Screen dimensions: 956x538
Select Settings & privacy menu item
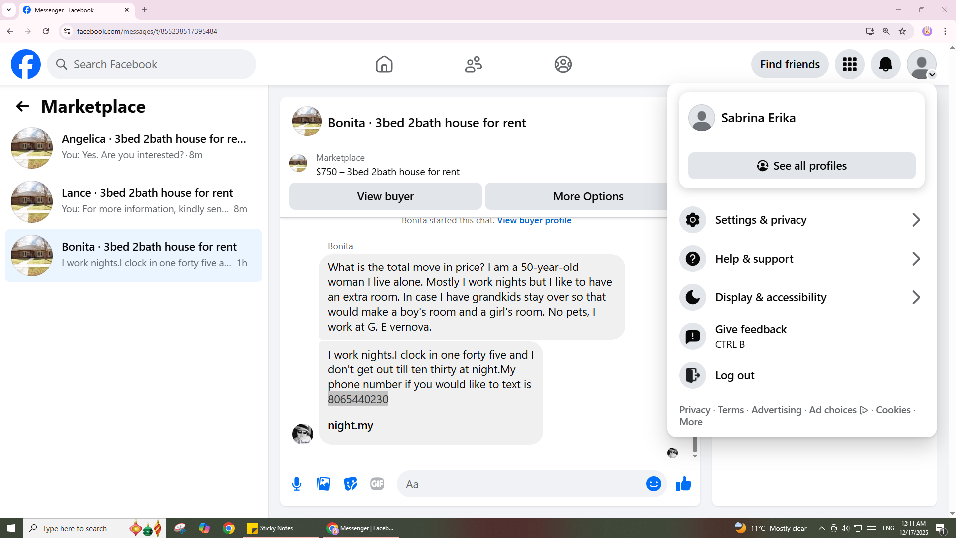tap(801, 220)
